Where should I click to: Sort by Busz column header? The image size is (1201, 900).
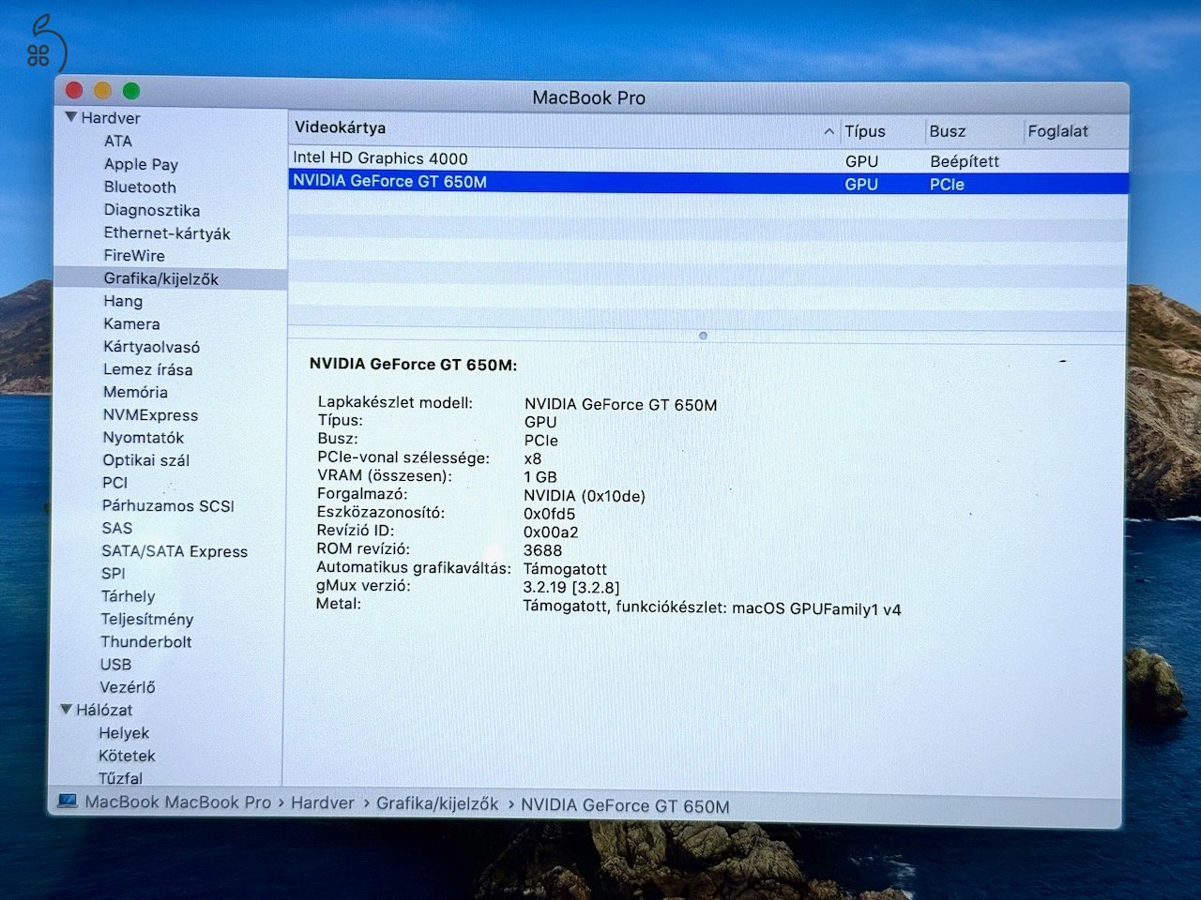tap(947, 131)
